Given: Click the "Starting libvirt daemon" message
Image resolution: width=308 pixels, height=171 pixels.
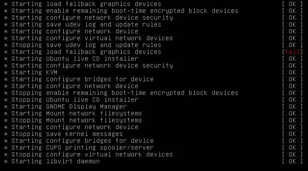Looking at the screenshot, I should [55, 161].
